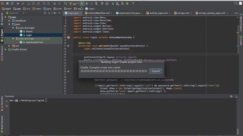Click the Redo arrow icon
The image size is (243, 136).
[x=23, y=3]
